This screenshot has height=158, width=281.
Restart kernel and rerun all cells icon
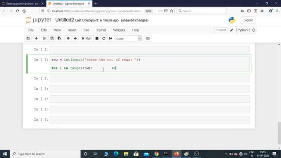point(111,38)
